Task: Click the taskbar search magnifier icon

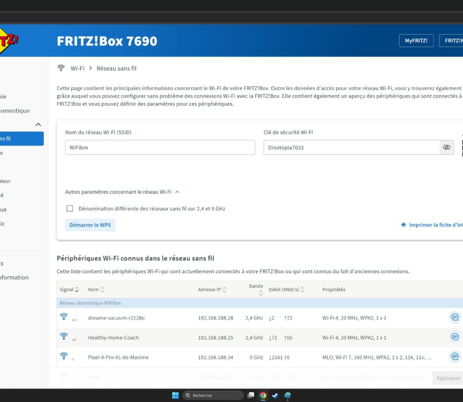Action: 188,395
